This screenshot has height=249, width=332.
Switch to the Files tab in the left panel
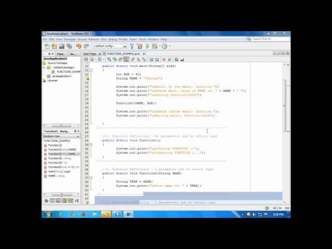coord(60,54)
